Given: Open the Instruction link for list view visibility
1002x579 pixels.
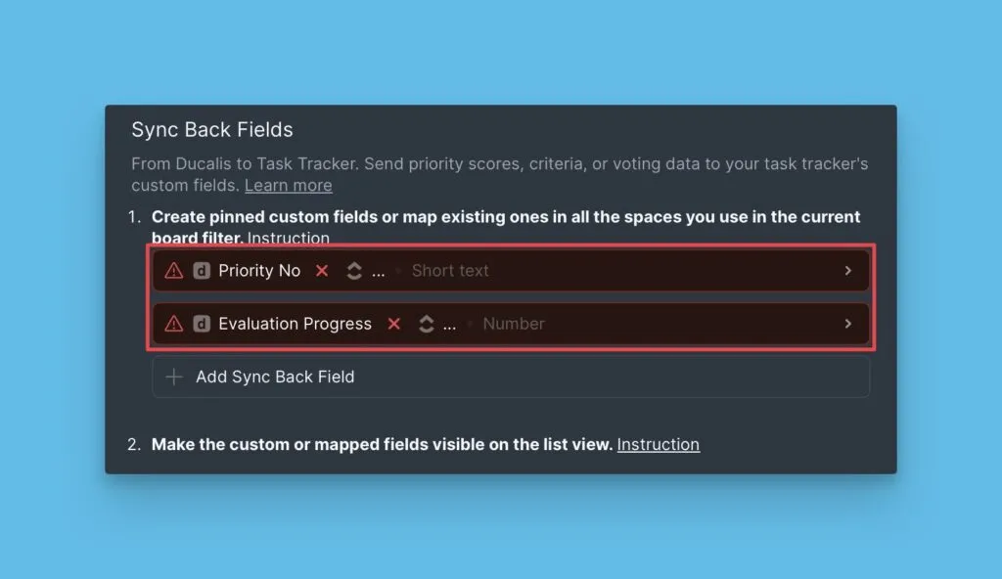Looking at the screenshot, I should [658, 444].
